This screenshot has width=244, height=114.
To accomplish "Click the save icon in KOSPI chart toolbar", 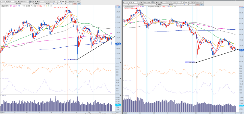I will point(70,2).
